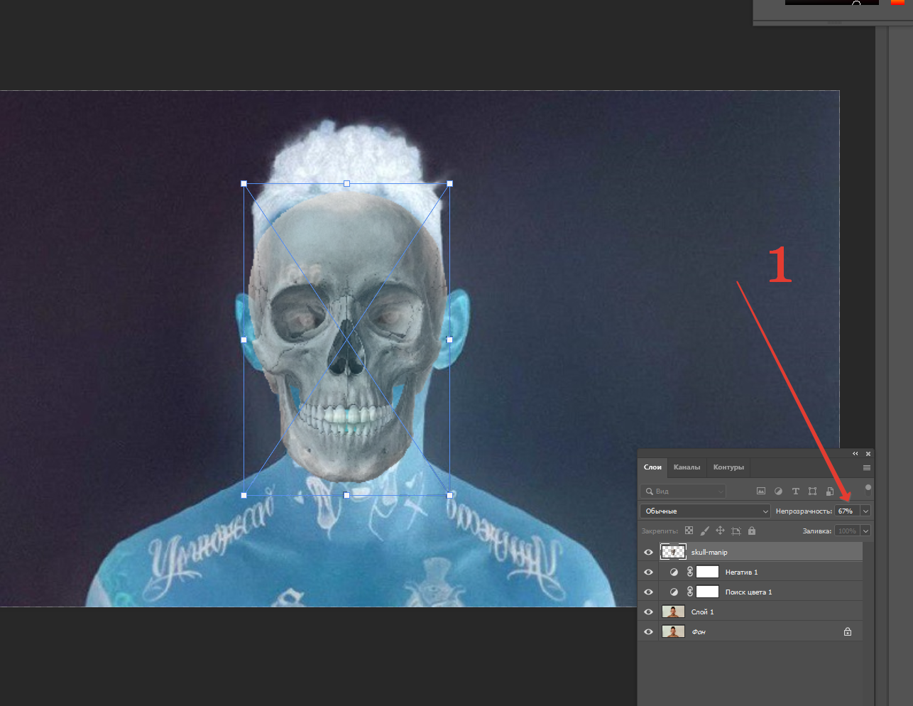The height and width of the screenshot is (706, 913).
Task: Click the lock icon on the Фон layer
Action: pos(847,631)
